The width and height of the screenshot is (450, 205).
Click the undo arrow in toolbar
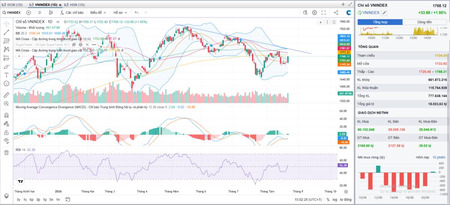(136, 12)
